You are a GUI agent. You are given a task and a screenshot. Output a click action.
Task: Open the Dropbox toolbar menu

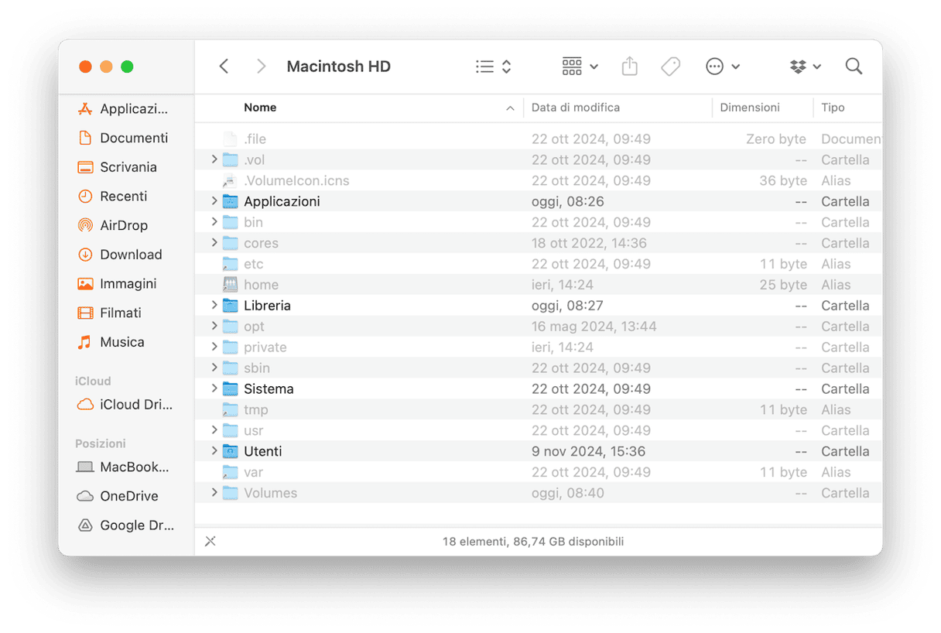pos(806,67)
